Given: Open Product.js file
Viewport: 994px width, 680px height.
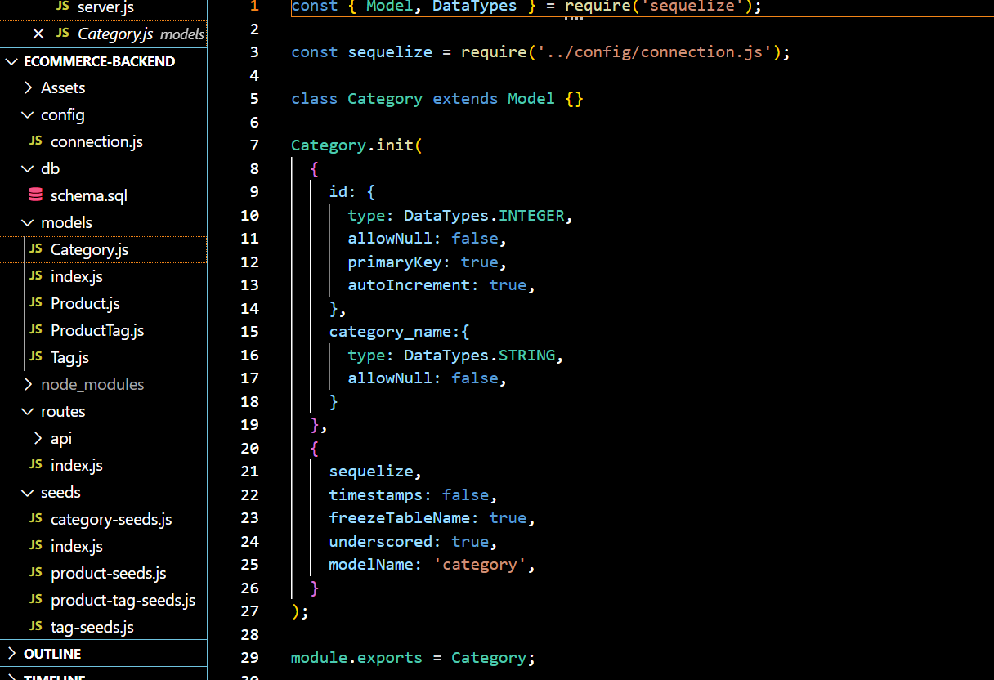Looking at the screenshot, I should click(x=85, y=303).
